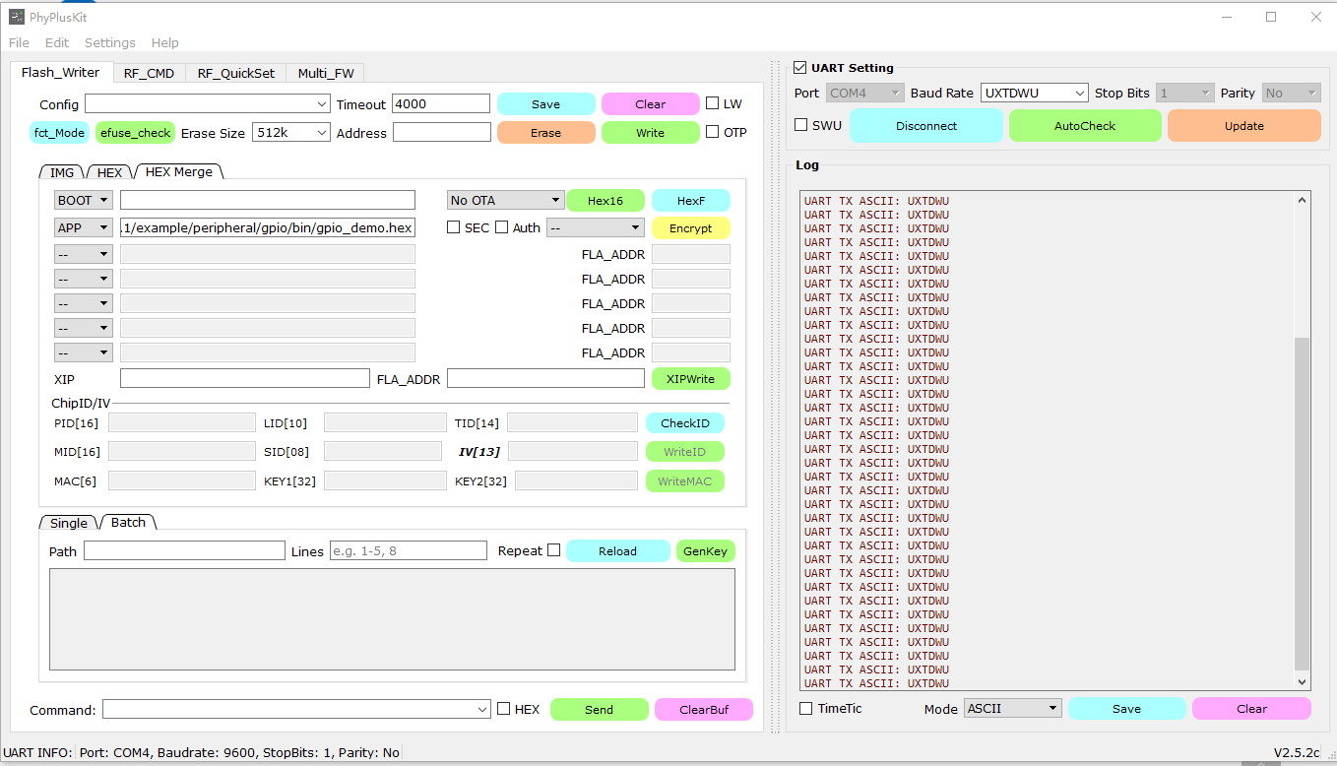
Task: Enable the LW checkbox
Action: [713, 103]
